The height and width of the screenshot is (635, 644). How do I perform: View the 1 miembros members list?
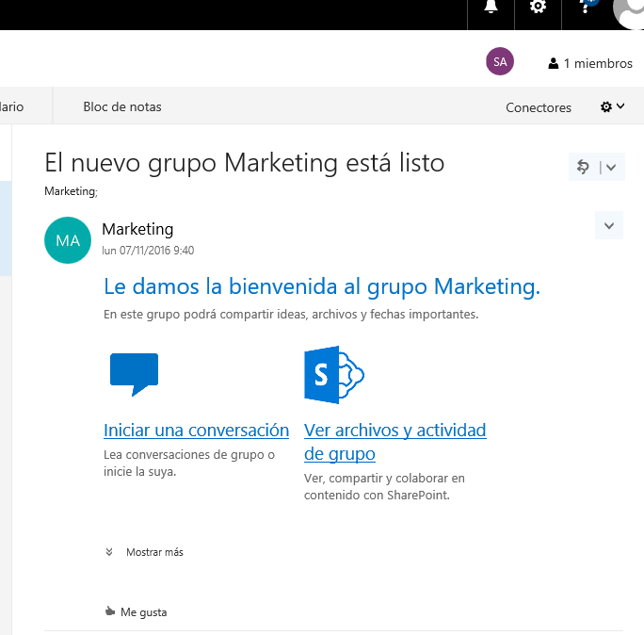coord(590,63)
